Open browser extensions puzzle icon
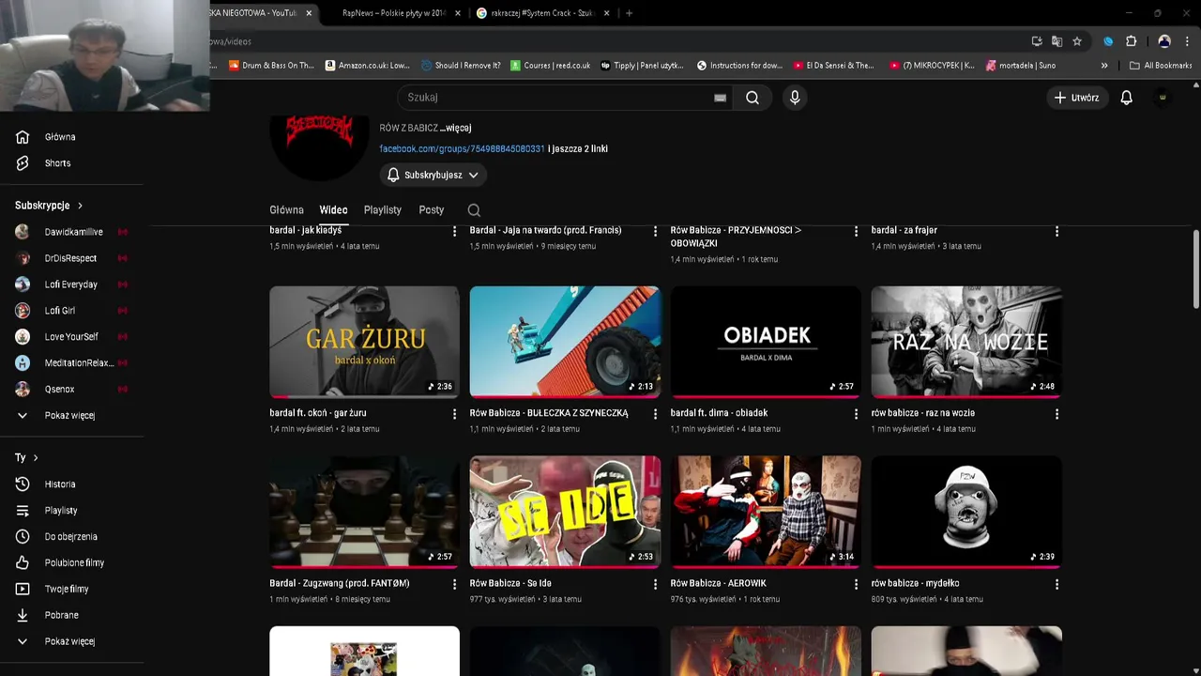Screen dimensions: 1201x676 point(1131,41)
